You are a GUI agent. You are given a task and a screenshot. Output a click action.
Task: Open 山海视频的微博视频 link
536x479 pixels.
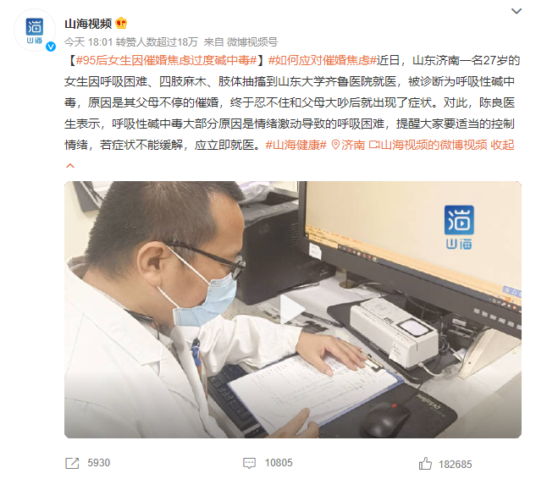428,145
